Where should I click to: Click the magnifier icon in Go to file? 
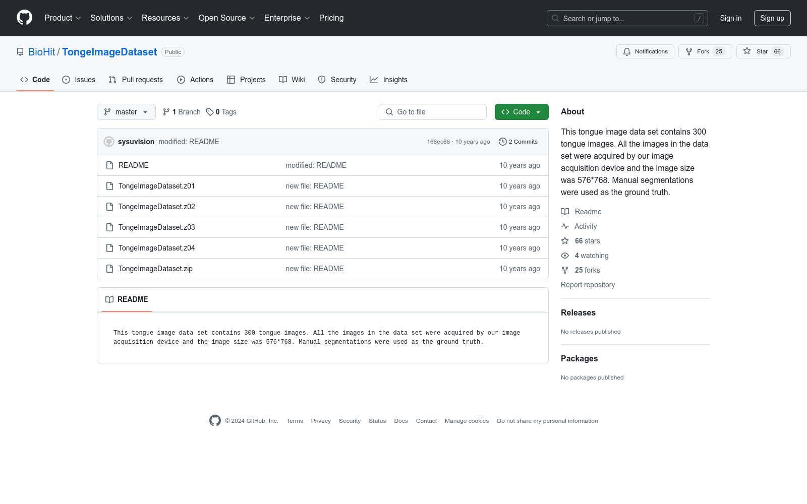(x=389, y=112)
